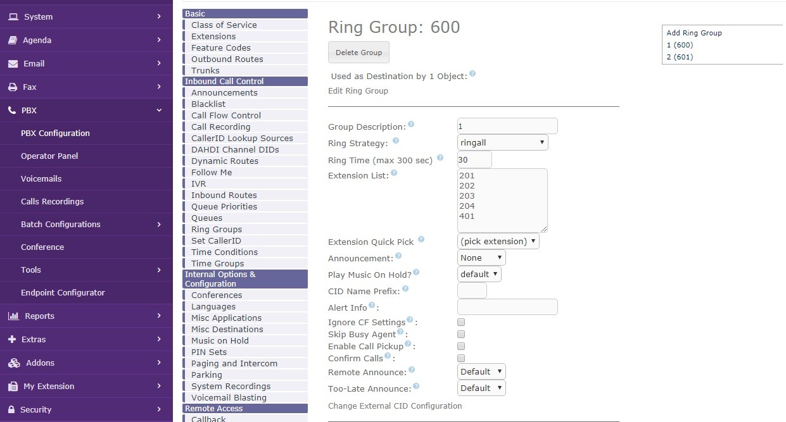Open PBX Configuration in sidebar
Image resolution: width=786 pixels, height=422 pixels.
[x=55, y=133]
